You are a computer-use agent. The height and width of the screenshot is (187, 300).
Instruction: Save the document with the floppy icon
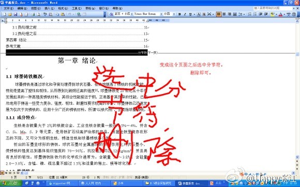pos(16,14)
